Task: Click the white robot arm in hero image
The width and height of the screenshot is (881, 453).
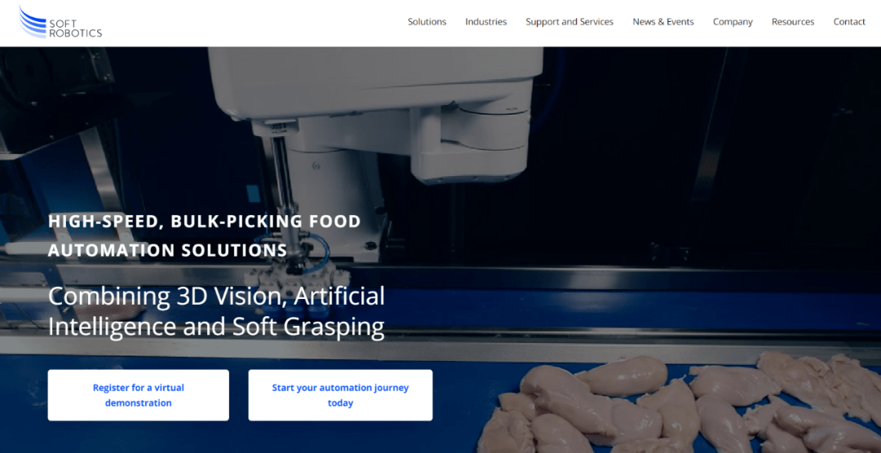Action: (382, 107)
